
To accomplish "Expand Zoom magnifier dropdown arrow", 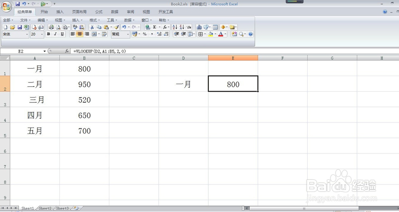I will [245, 34].
